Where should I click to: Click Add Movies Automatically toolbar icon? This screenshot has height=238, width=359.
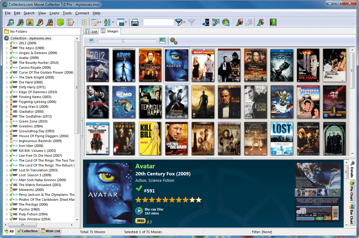pyautogui.click(x=10, y=22)
